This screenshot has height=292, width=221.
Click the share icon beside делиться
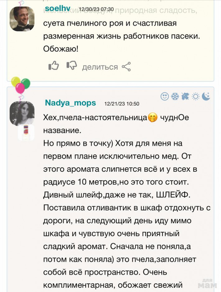coord(126,67)
